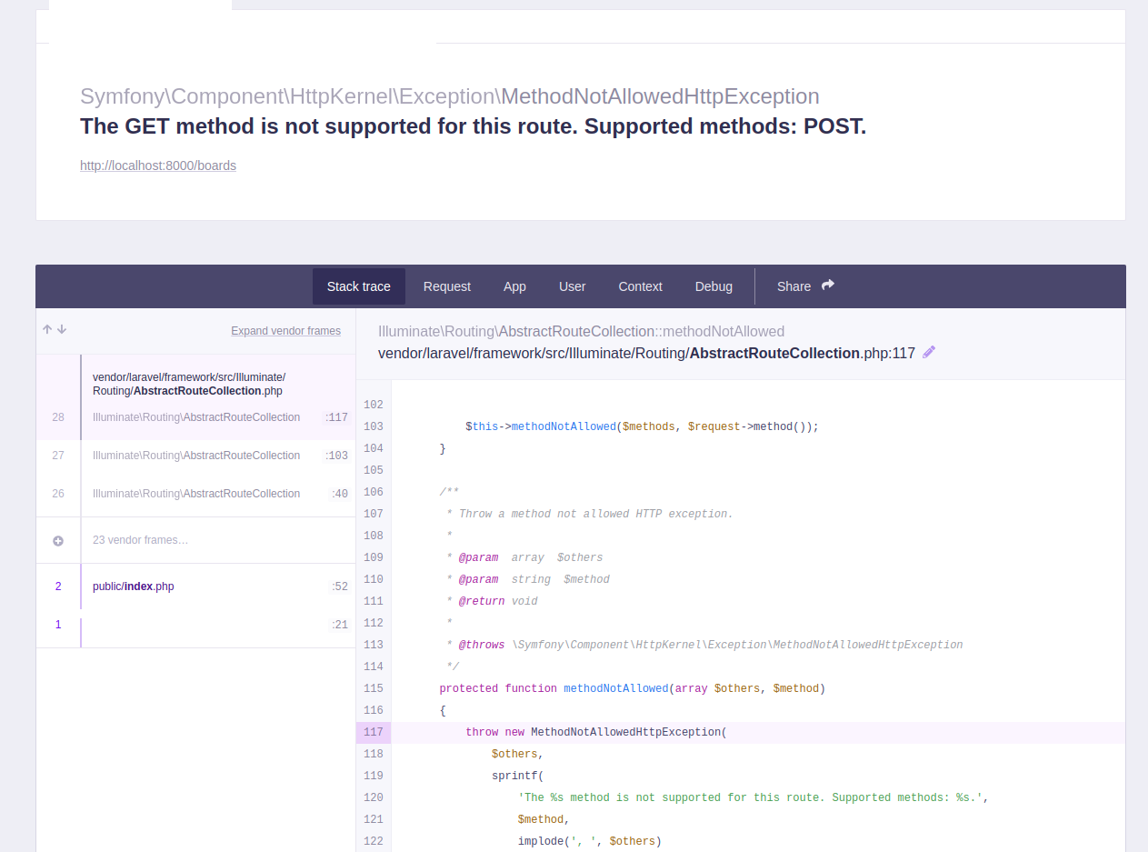
Task: Click the '@throws' doc comment line
Action: coord(704,645)
